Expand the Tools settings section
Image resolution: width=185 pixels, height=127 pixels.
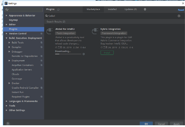(x=7, y=106)
